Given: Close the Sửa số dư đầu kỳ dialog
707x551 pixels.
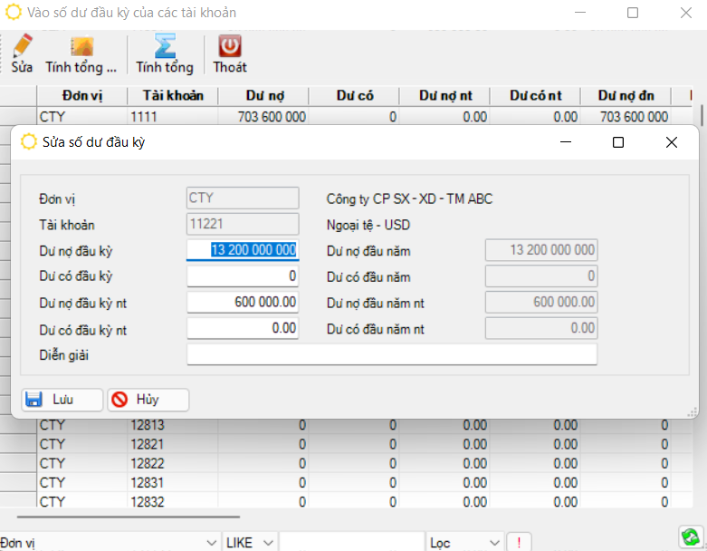Looking at the screenshot, I should point(671,142).
